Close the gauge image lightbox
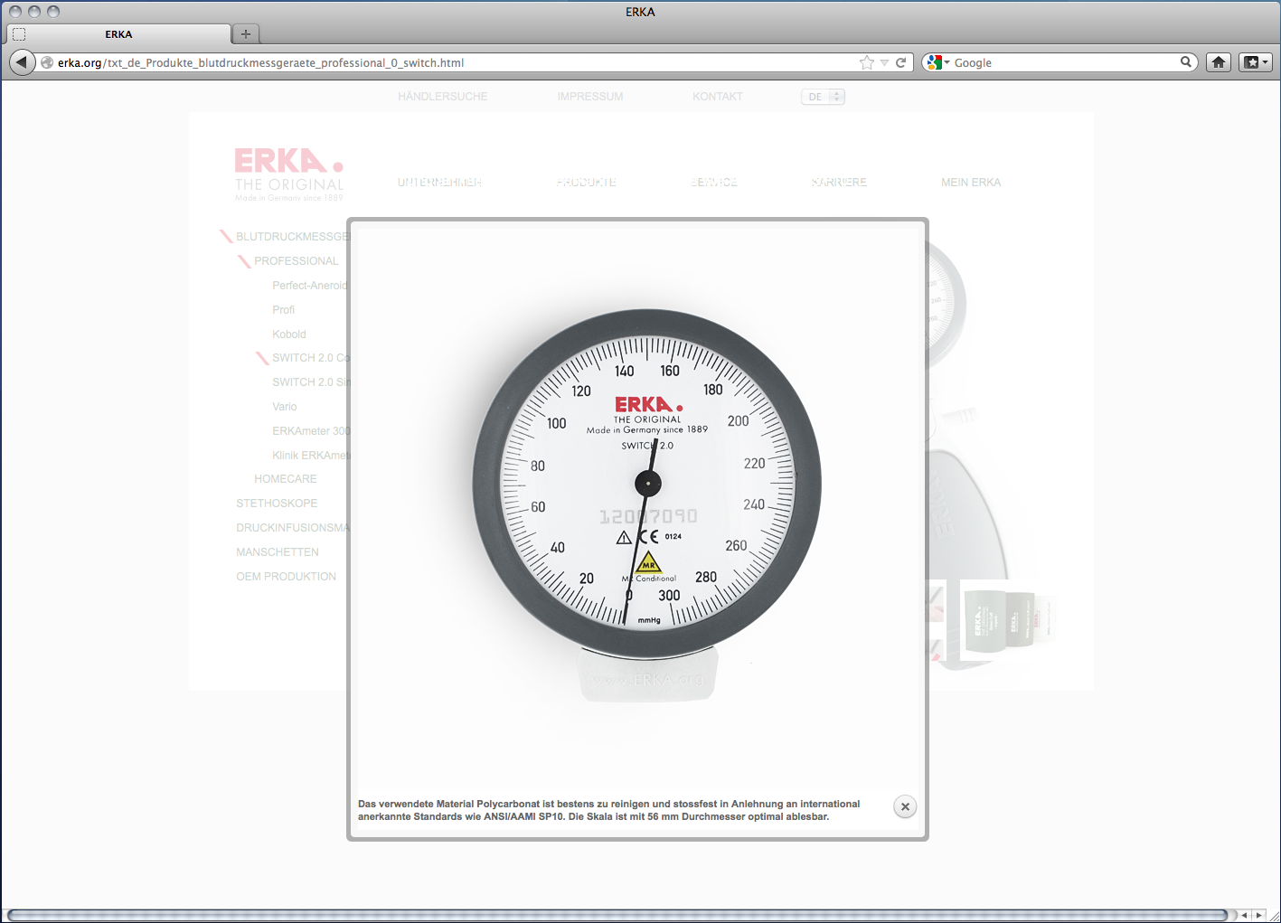The width and height of the screenshot is (1281, 923). pos(904,806)
